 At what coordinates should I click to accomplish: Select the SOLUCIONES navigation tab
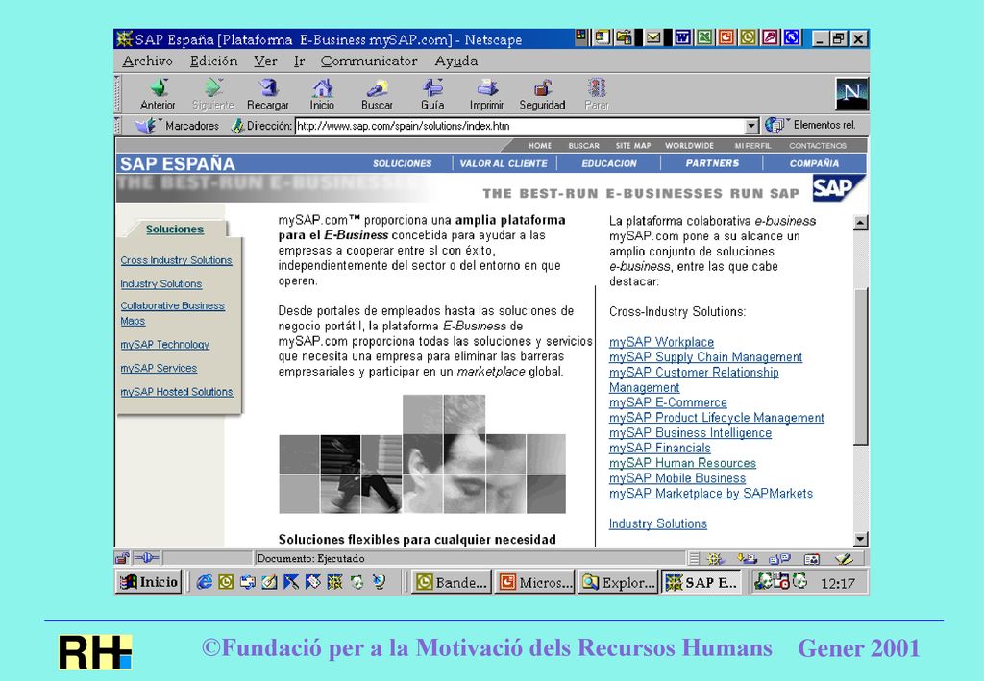pyautogui.click(x=403, y=163)
